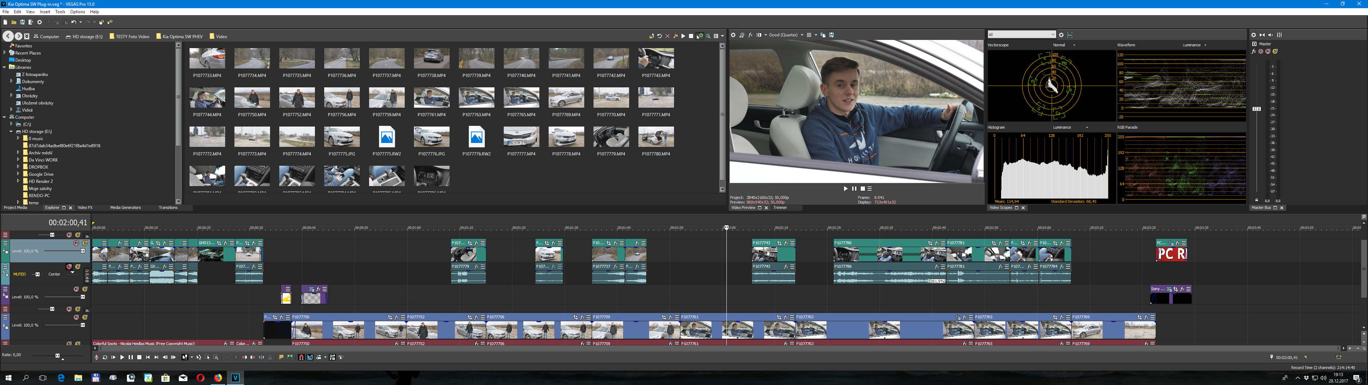Image resolution: width=1368 pixels, height=385 pixels.
Task: Toggle Automatic Crossfades button
Action: 310,357
